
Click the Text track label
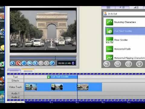pos(15,77)
